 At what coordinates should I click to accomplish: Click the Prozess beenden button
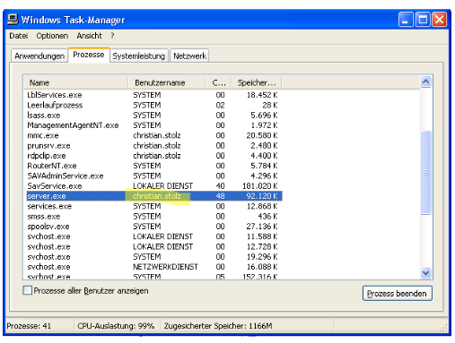(x=397, y=294)
